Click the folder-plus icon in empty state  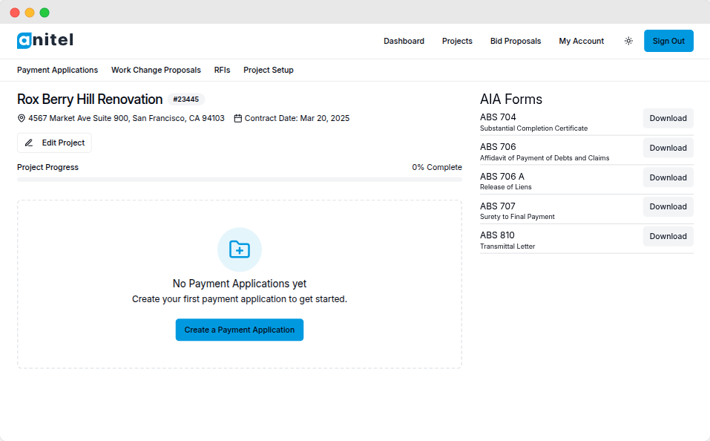pyautogui.click(x=239, y=250)
